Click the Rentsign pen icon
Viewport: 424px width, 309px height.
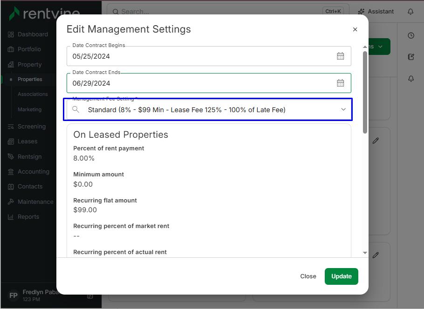pyautogui.click(x=11, y=156)
